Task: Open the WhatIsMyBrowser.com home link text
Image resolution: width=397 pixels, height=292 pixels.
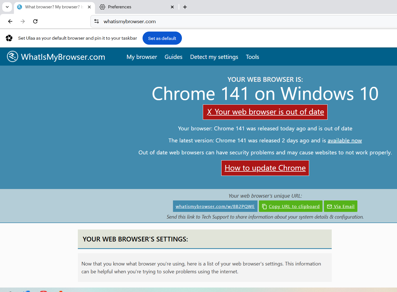Action: click(x=63, y=57)
